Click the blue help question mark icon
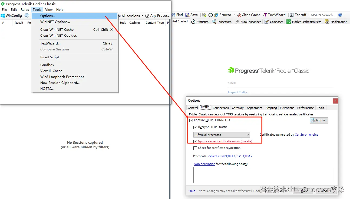 [x=340, y=15]
